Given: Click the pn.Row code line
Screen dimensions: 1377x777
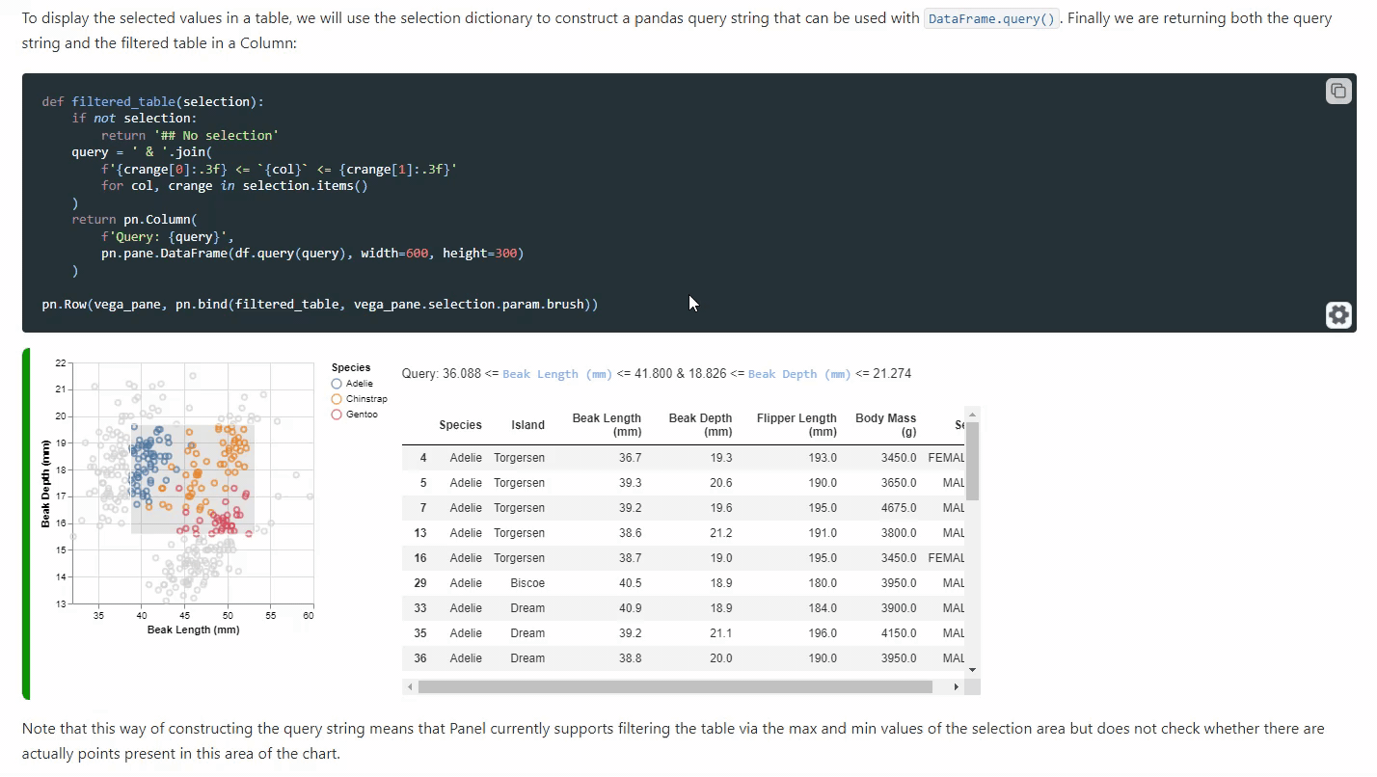Looking at the screenshot, I should coord(320,305).
